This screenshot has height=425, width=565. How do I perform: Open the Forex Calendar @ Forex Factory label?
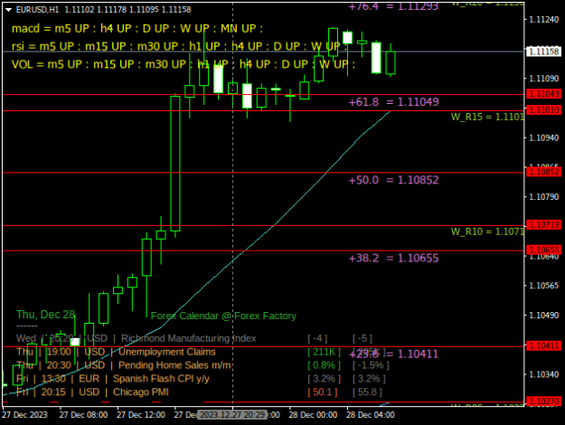point(223,316)
